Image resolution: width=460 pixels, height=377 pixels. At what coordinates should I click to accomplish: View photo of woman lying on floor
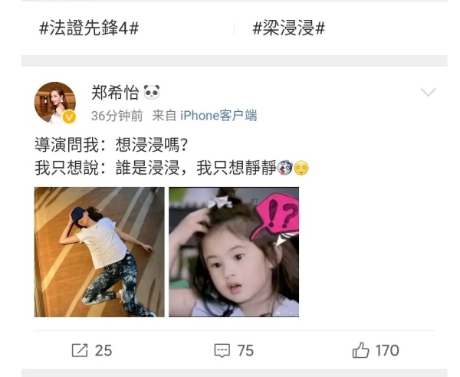click(100, 252)
